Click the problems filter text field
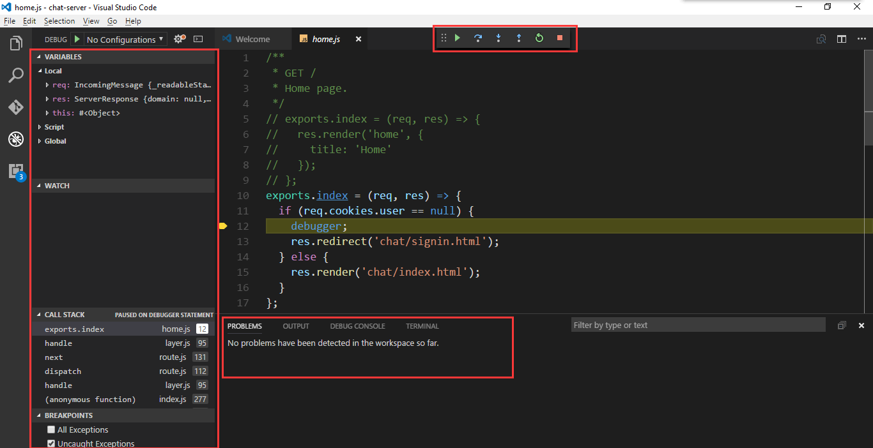 [x=698, y=325]
